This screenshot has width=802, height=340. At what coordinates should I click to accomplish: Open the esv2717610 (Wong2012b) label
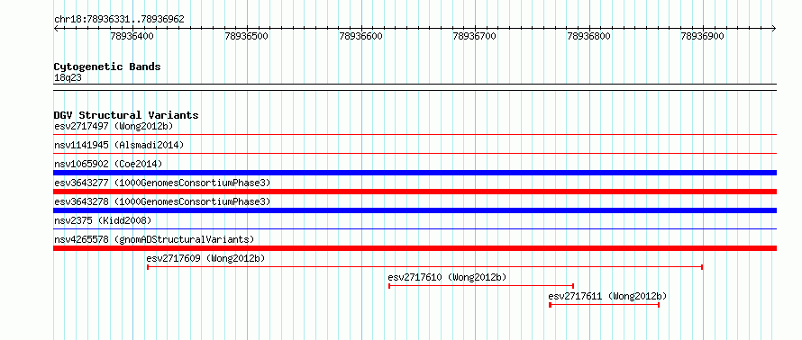447,277
